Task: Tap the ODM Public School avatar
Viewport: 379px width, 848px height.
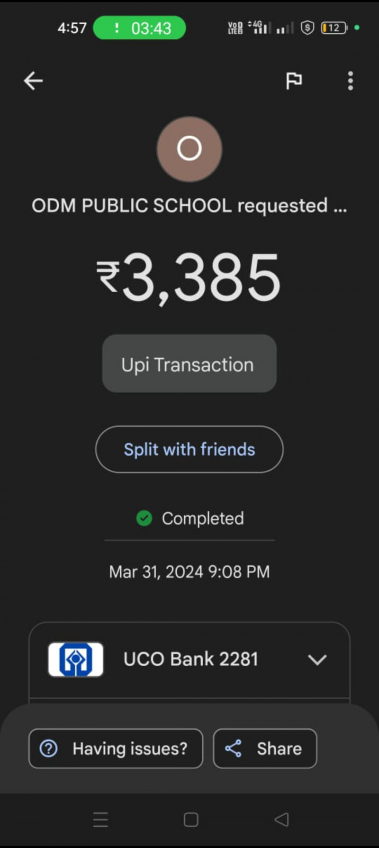Action: (x=189, y=149)
